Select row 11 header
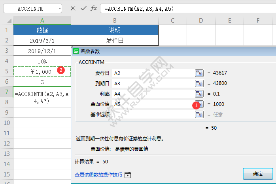The image size is (276, 184). tap(7, 133)
